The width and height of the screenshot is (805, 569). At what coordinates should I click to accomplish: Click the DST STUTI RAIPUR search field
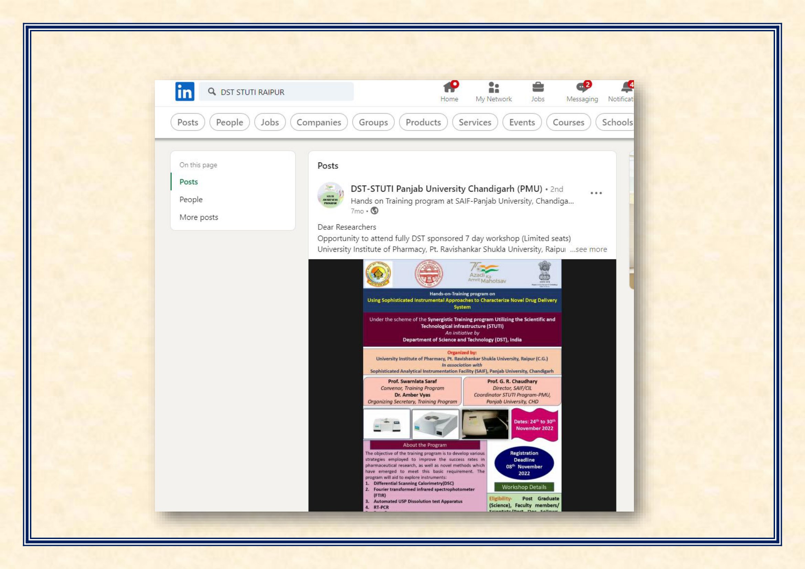click(276, 92)
